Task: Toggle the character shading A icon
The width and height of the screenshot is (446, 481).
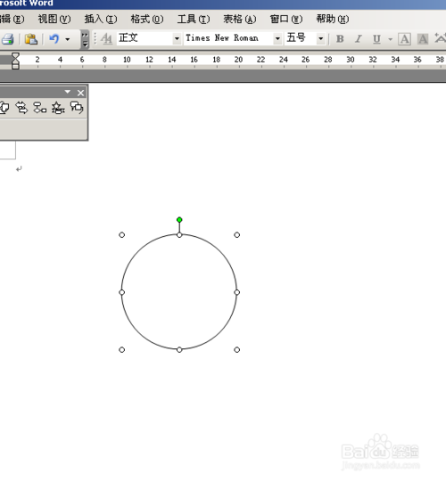Action: (x=423, y=39)
